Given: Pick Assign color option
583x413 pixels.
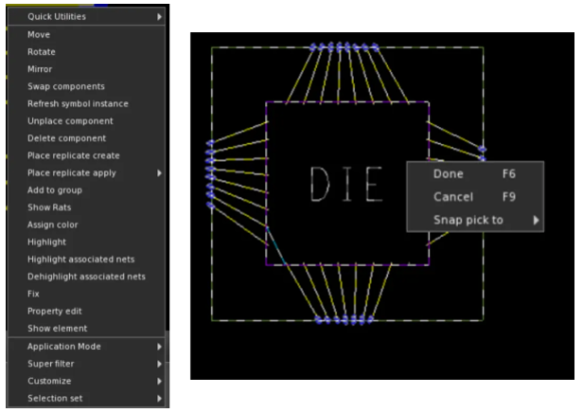Looking at the screenshot, I should point(86,224).
